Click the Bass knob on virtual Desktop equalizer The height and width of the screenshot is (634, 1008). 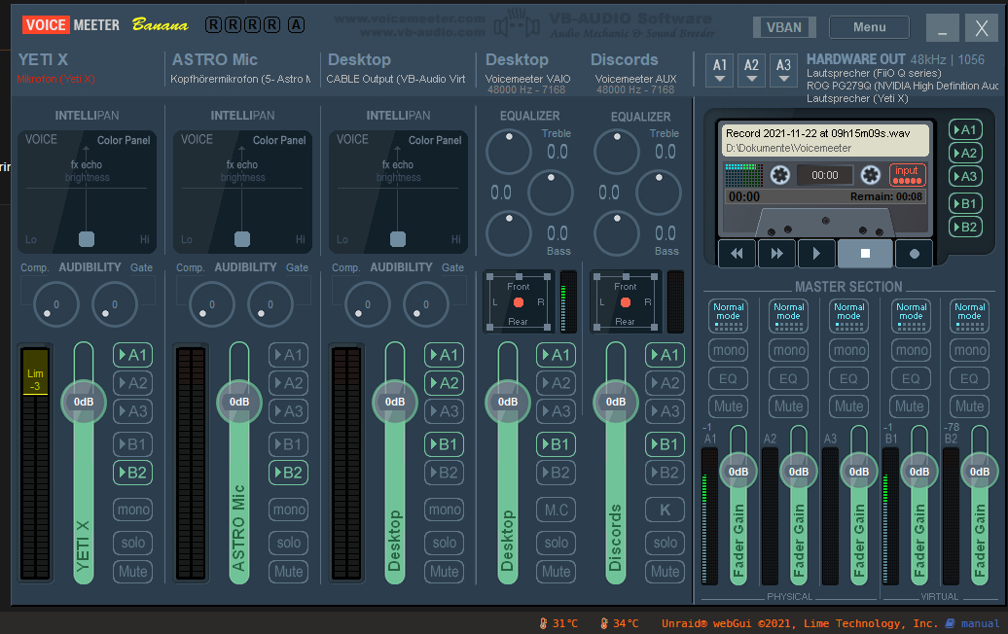coord(509,232)
